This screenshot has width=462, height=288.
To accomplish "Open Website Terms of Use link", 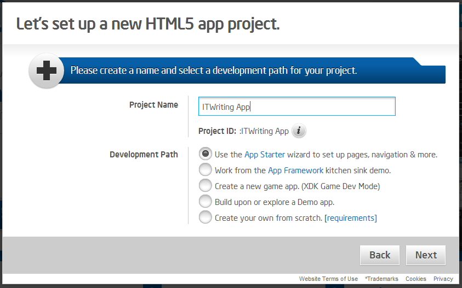I will (x=328, y=279).
